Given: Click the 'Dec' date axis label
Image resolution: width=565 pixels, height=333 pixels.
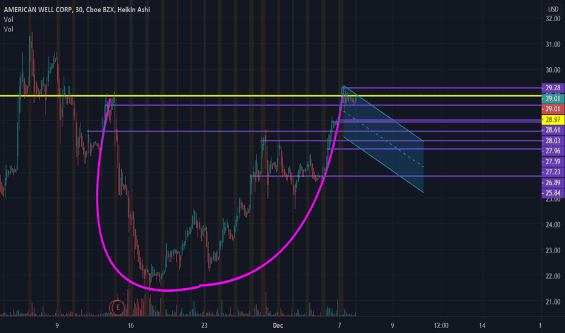Looking at the screenshot, I should (278, 326).
